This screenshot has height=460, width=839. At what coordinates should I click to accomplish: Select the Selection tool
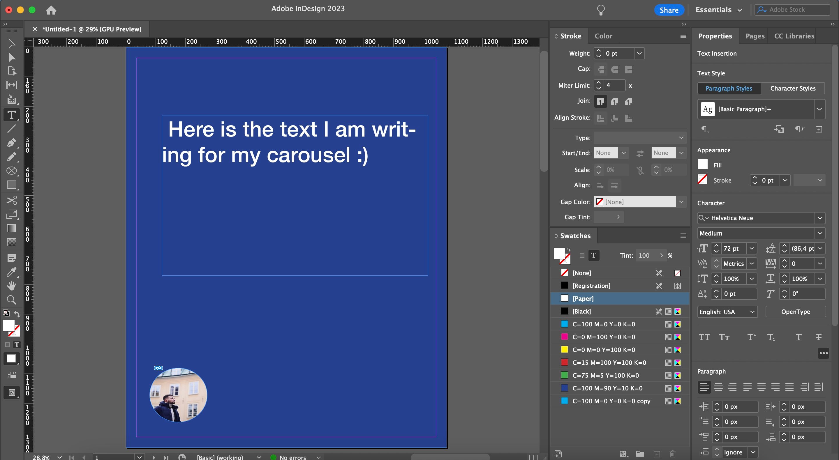pos(11,43)
